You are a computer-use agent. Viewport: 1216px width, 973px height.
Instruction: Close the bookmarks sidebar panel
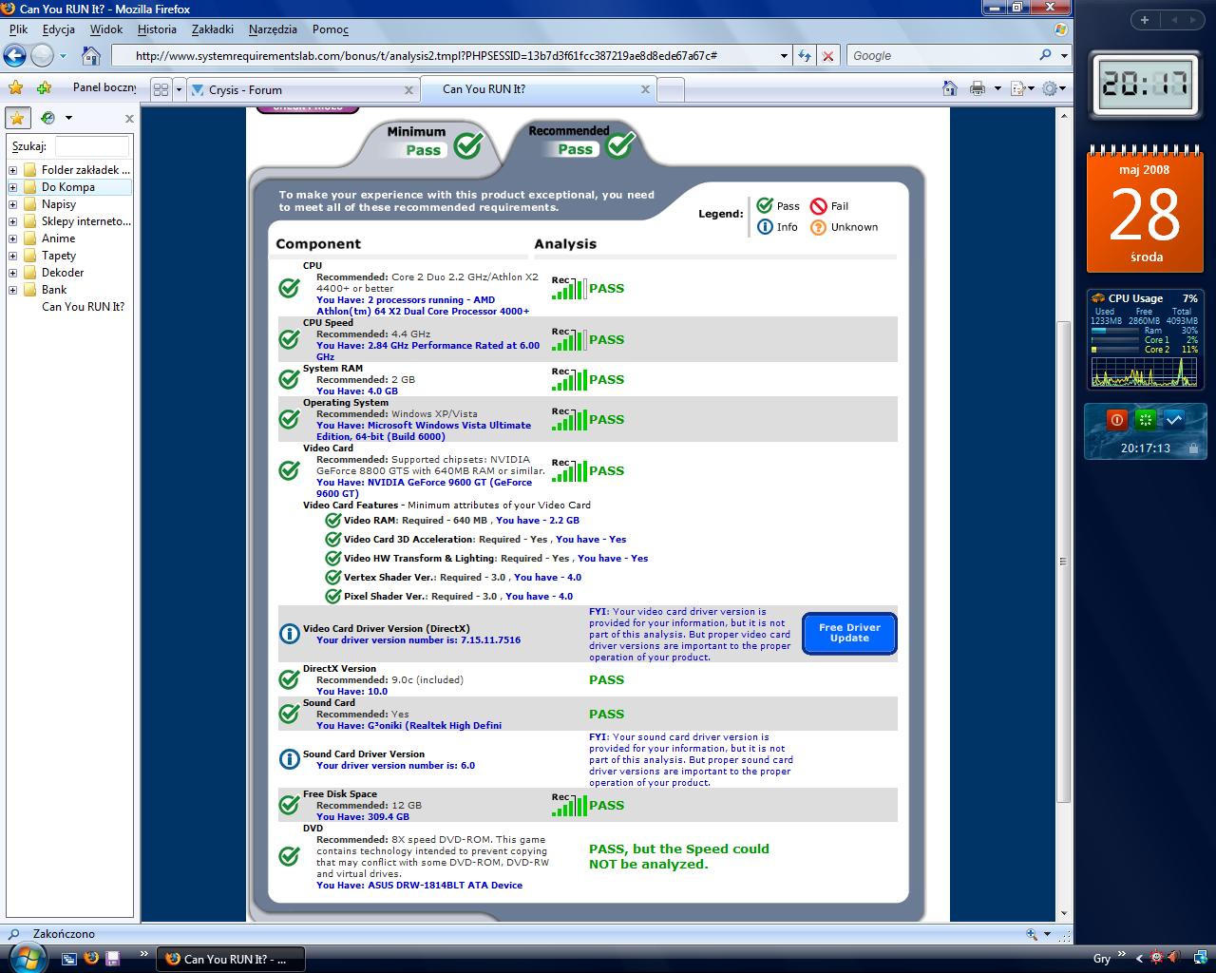pos(129,119)
